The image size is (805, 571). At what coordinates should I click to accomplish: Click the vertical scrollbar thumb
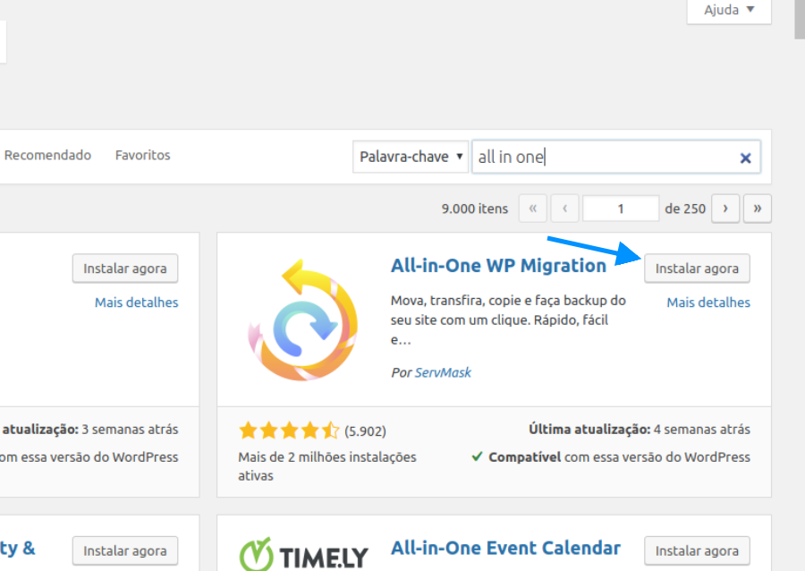[x=800, y=19]
